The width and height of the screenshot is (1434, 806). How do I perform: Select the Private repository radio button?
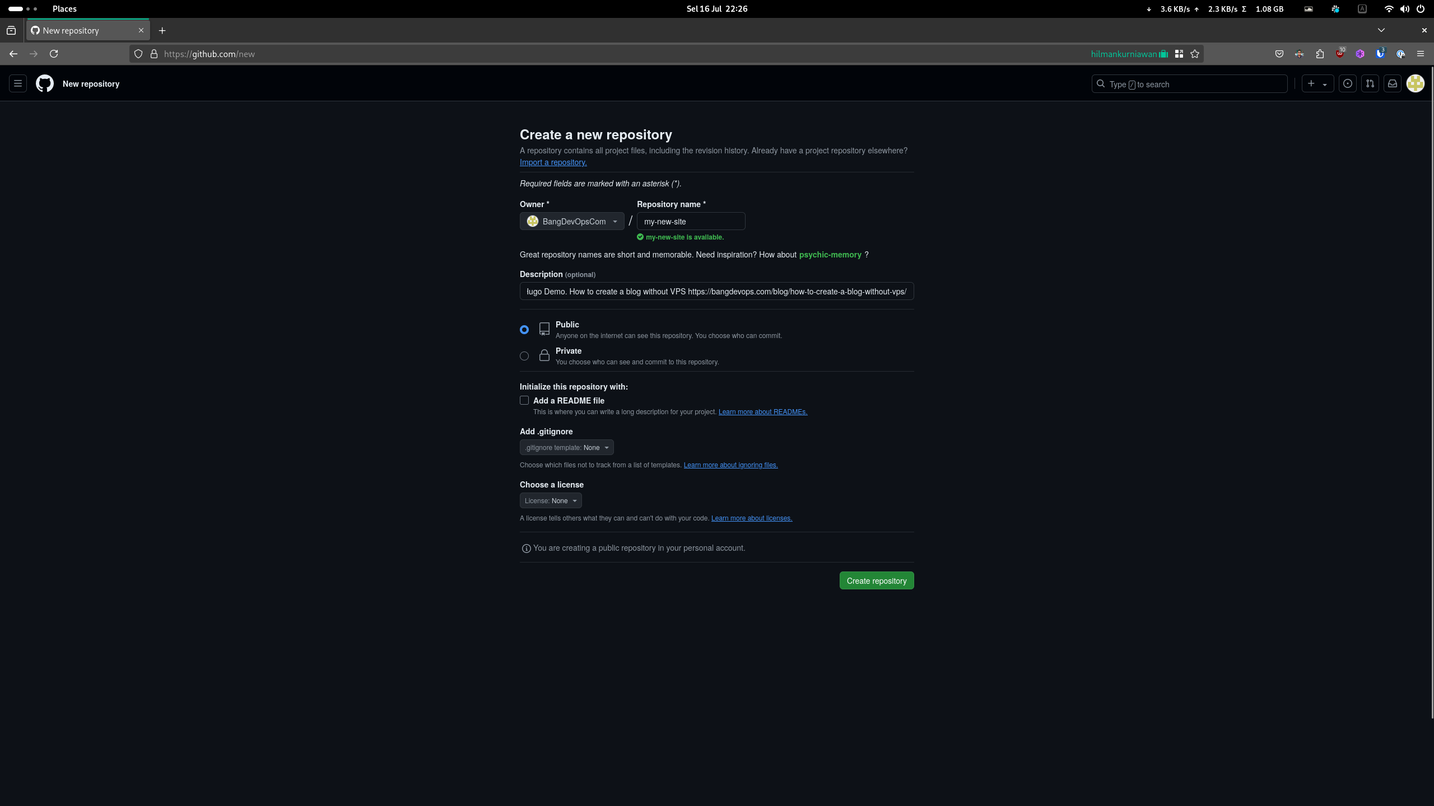(x=524, y=355)
